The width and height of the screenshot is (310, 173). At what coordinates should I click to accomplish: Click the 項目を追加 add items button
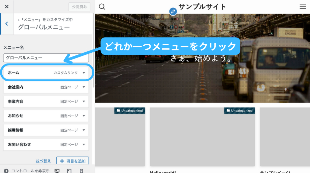72,161
